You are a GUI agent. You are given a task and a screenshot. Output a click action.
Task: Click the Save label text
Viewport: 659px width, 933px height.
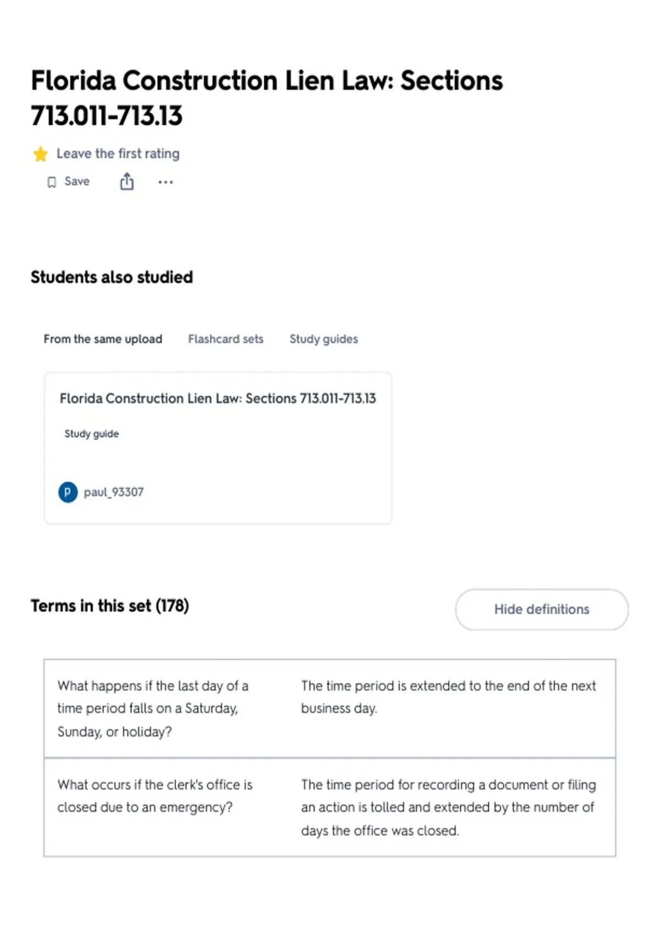(77, 182)
